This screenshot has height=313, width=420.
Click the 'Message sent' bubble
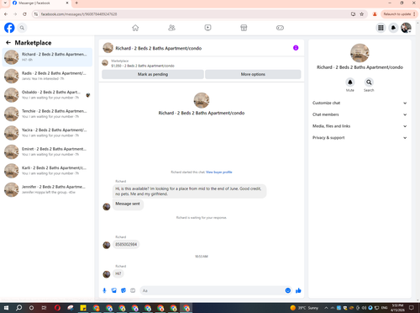[128, 204]
